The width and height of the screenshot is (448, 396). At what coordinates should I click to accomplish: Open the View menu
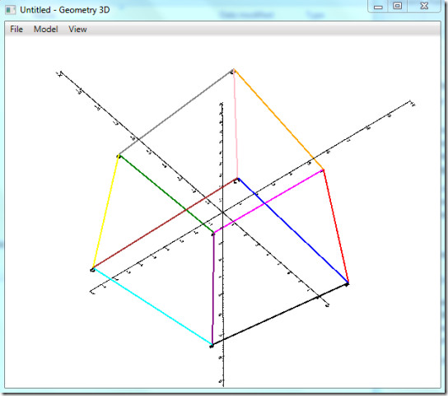tap(77, 29)
